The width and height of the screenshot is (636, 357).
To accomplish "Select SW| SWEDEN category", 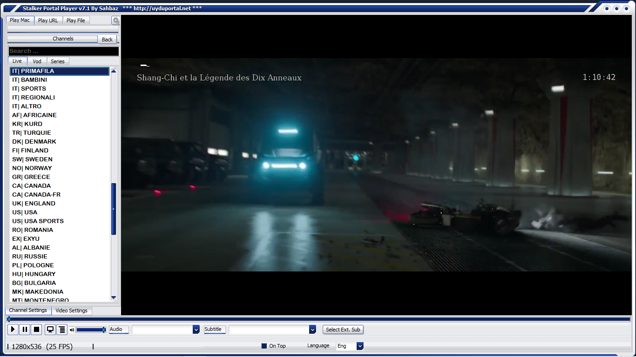I will click(x=60, y=159).
